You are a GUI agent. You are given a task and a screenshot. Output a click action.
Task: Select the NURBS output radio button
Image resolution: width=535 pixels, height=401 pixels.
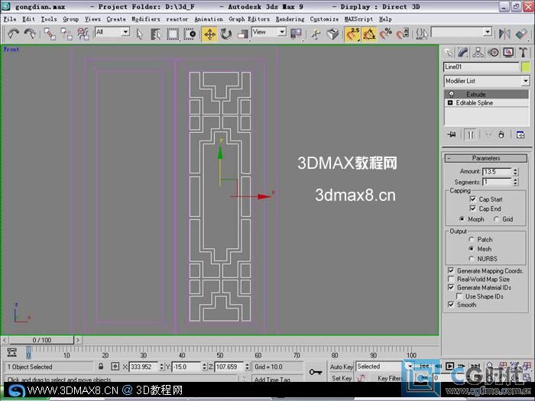472,258
